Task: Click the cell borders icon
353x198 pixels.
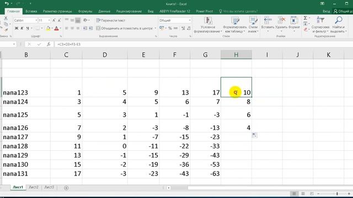Action: [38, 28]
